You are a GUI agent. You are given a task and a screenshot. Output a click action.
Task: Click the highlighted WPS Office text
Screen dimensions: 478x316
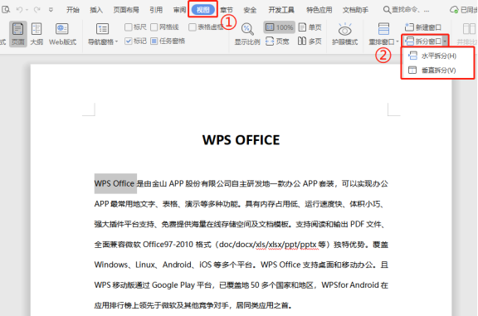[x=115, y=183]
